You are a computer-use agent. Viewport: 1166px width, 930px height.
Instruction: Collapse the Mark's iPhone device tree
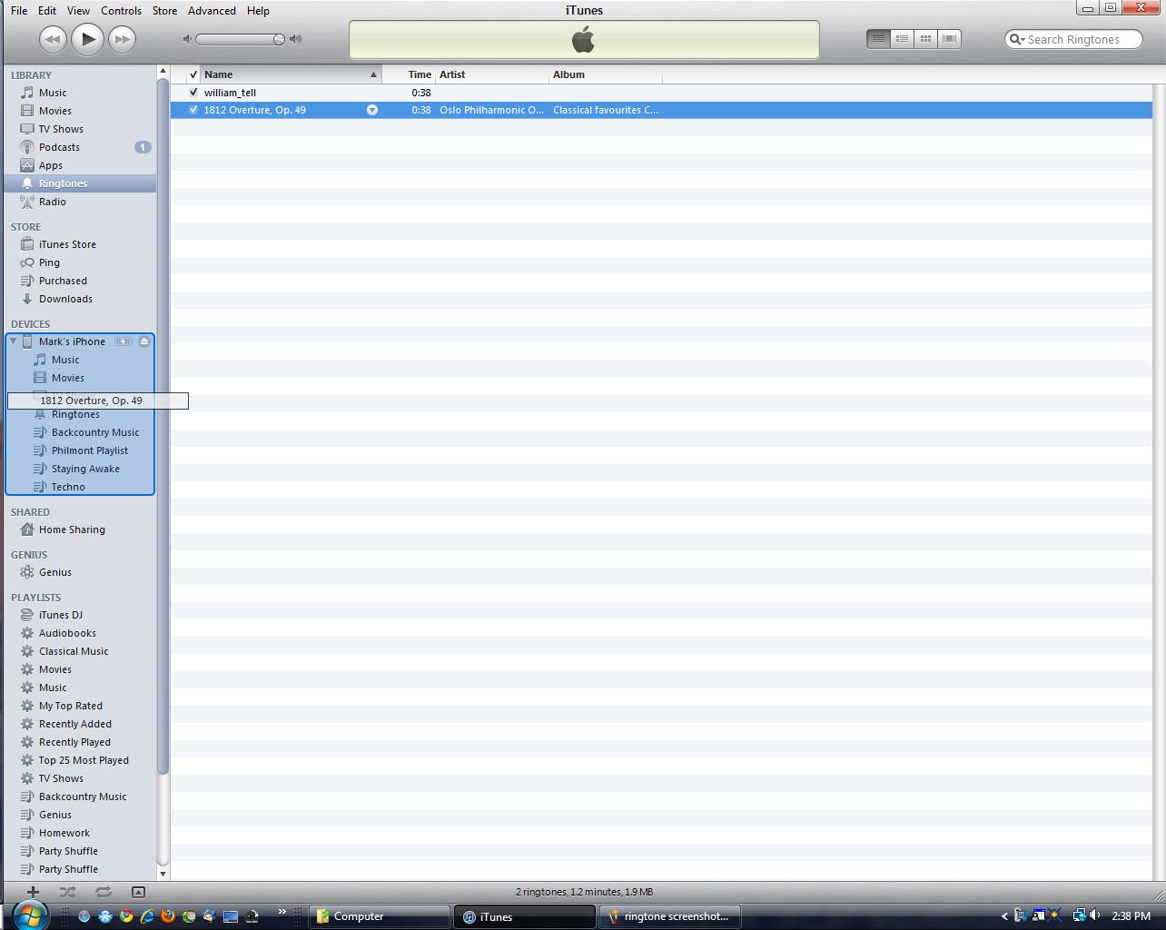[x=14, y=341]
